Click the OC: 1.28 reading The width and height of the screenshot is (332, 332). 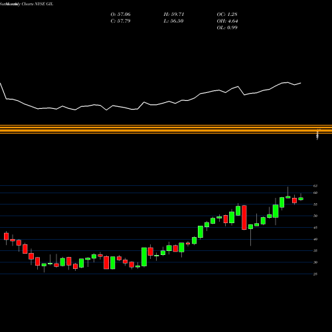pyautogui.click(x=227, y=15)
